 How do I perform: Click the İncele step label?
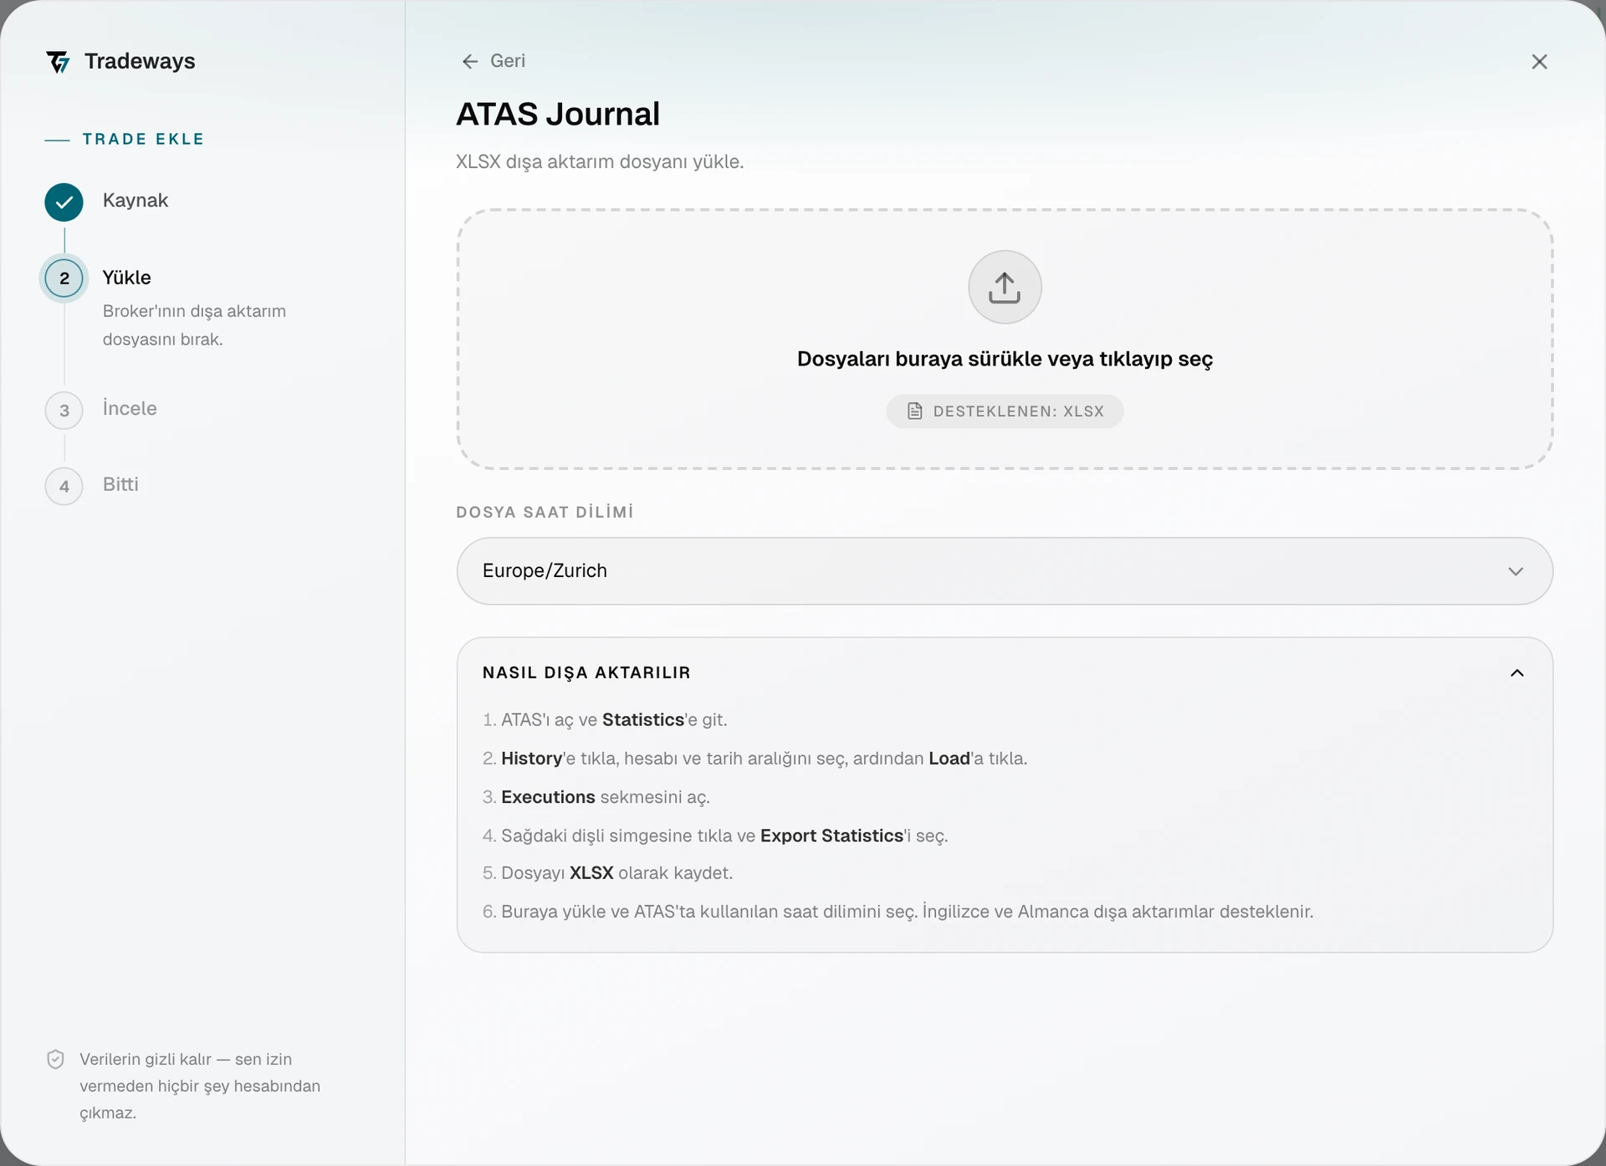130,408
